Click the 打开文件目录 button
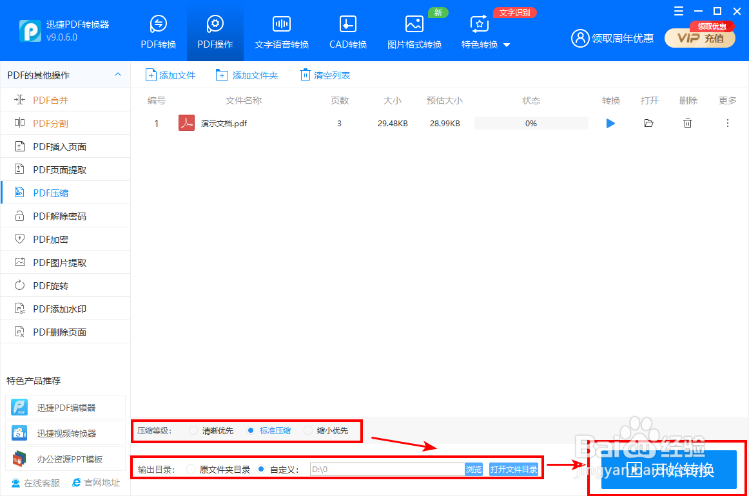Image resolution: width=749 pixels, height=496 pixels. click(x=514, y=469)
